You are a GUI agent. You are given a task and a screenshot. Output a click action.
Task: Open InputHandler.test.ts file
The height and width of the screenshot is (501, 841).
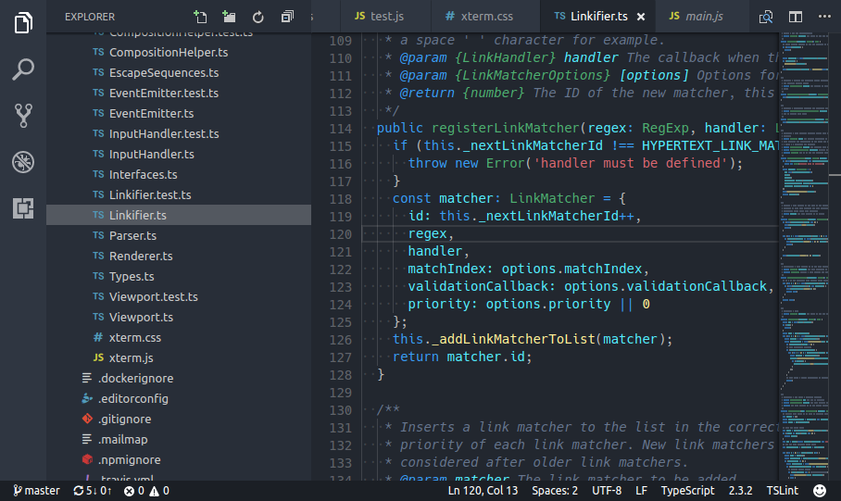(x=179, y=133)
